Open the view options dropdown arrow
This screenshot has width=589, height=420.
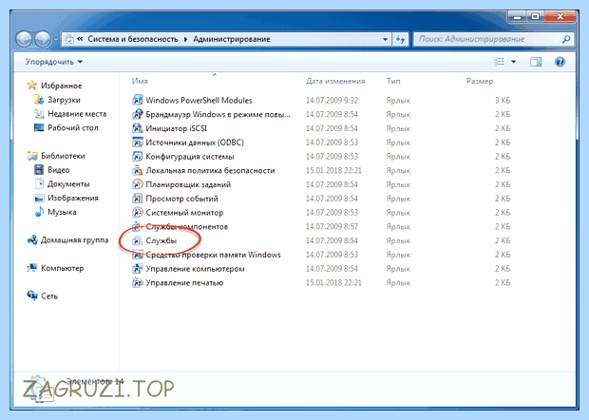tap(514, 62)
